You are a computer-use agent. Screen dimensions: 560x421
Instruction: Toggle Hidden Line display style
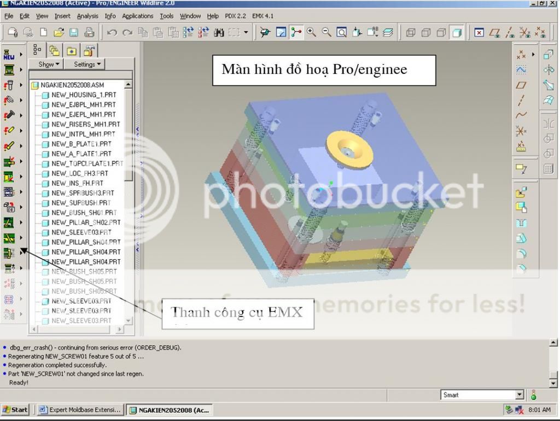[426, 33]
